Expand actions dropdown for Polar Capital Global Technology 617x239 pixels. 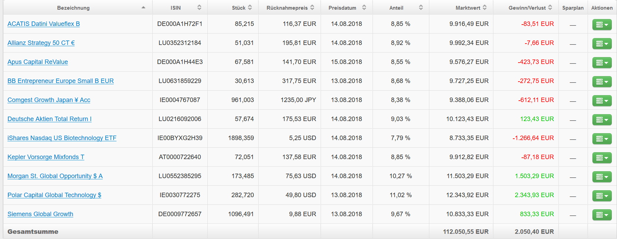click(x=602, y=196)
